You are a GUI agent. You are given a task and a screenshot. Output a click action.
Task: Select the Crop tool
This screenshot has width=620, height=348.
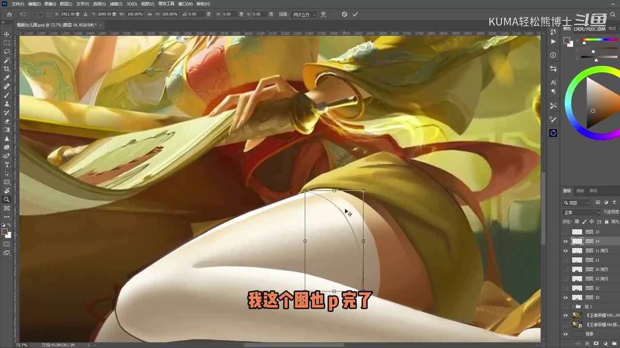(x=7, y=69)
